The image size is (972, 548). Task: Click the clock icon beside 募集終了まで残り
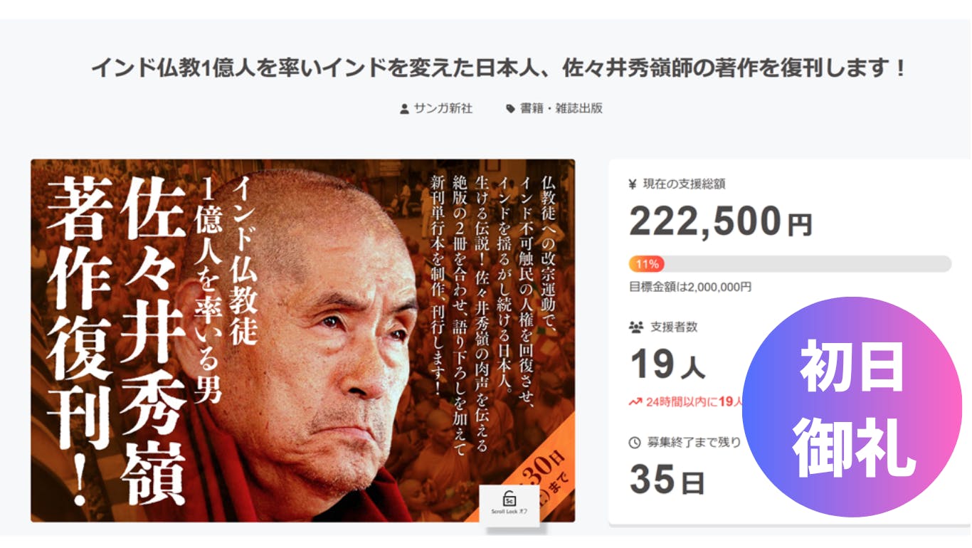point(635,443)
